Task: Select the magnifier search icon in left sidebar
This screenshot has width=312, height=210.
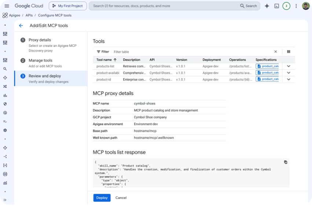Action: [x=5, y=69]
